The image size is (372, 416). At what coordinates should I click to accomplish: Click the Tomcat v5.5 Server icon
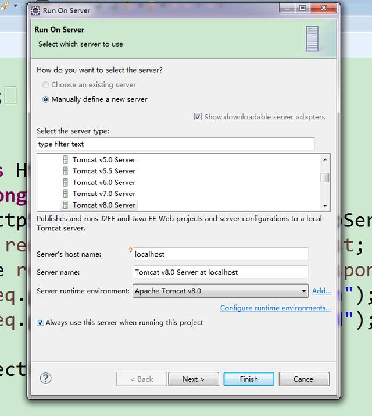pyautogui.click(x=66, y=171)
